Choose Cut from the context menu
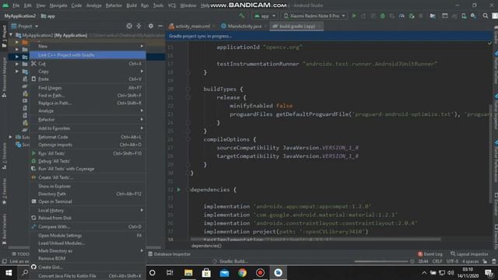This screenshot has height=280, width=498. click(x=88, y=64)
